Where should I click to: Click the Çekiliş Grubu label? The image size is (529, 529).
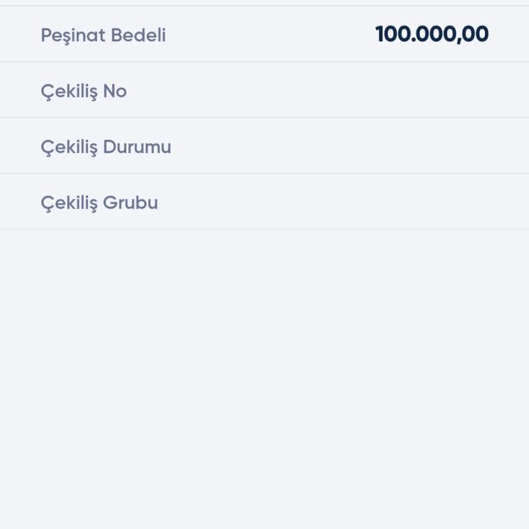click(x=99, y=203)
